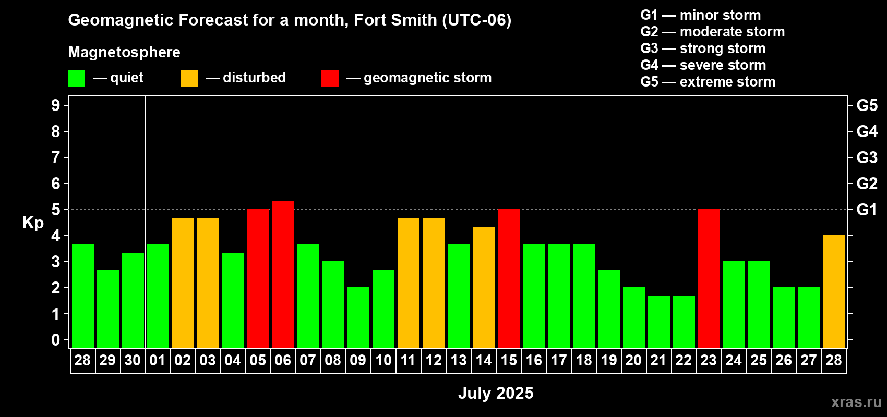887x417 pixels.
Task: Click date label '25' on the axis
Action: pyautogui.click(x=759, y=361)
